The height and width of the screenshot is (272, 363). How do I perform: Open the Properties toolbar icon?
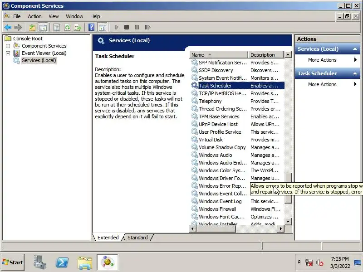coord(56,27)
